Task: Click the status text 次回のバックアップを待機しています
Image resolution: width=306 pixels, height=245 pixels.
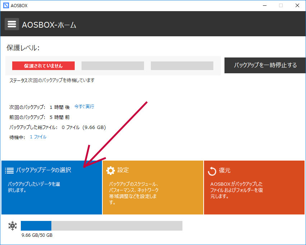Action: pos(61,80)
